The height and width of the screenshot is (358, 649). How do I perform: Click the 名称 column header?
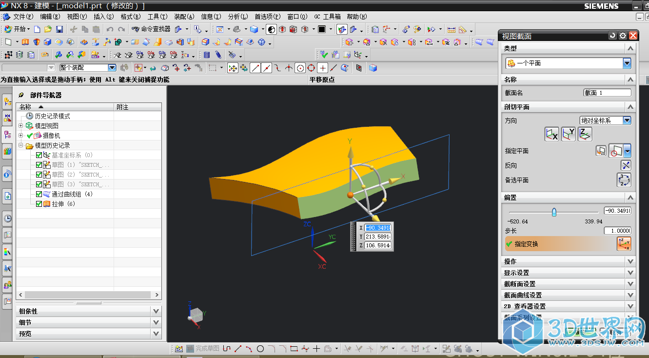[x=65, y=107]
